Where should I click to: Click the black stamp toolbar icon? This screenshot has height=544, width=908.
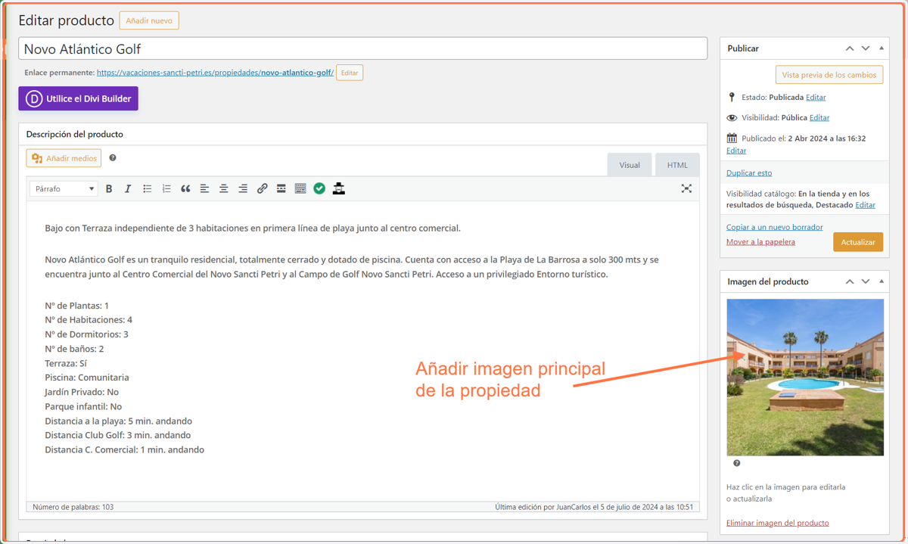click(339, 188)
